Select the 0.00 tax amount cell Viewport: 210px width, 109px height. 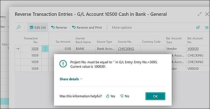[x=61, y=49]
